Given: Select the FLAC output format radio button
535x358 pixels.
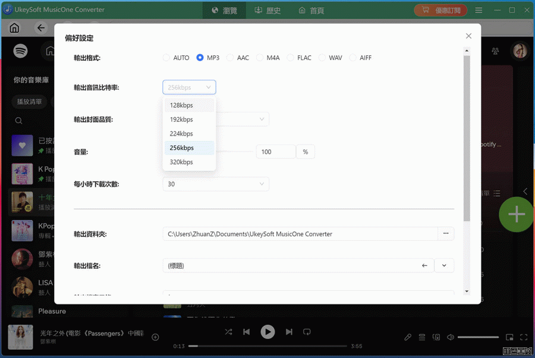Looking at the screenshot, I should [291, 58].
